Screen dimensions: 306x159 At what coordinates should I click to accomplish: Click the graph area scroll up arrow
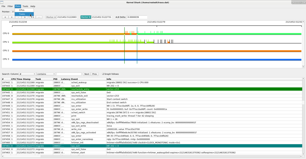303,22
